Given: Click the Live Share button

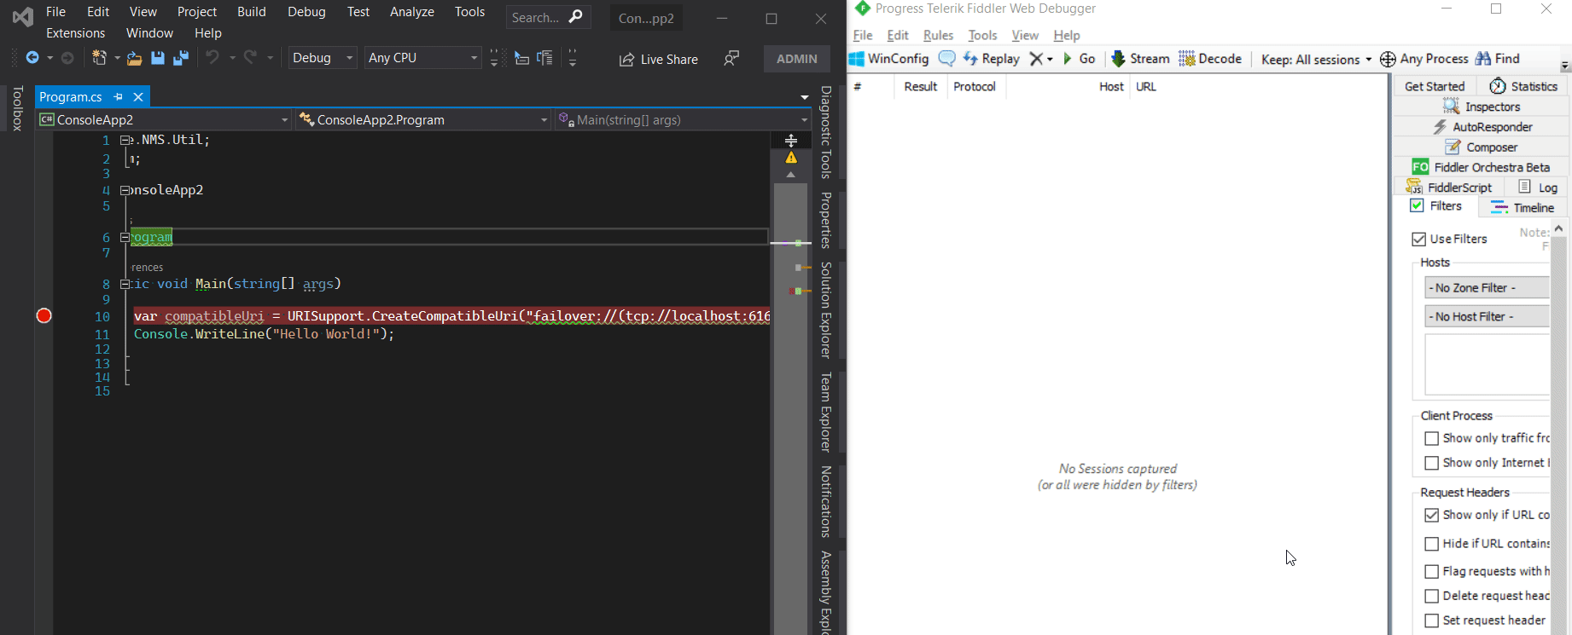Looking at the screenshot, I should point(659,59).
